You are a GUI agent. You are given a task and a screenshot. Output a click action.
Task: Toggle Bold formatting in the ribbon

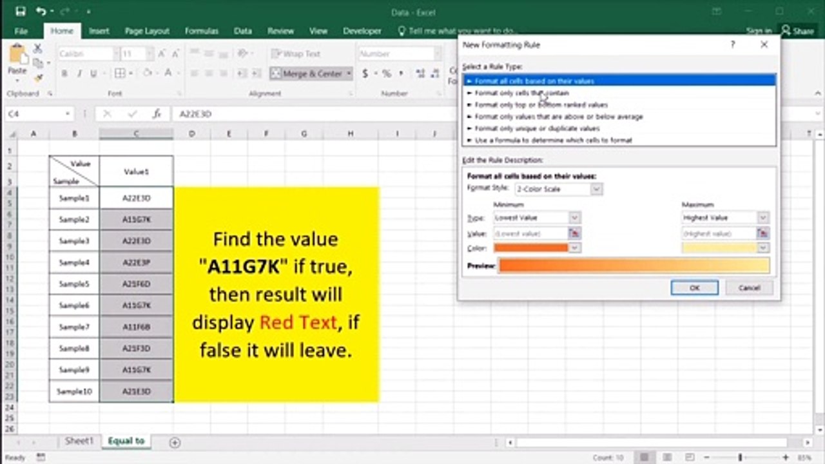[64, 73]
